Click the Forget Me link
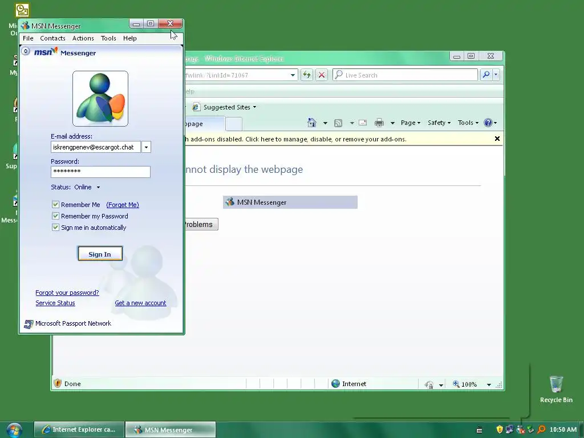 point(123,205)
